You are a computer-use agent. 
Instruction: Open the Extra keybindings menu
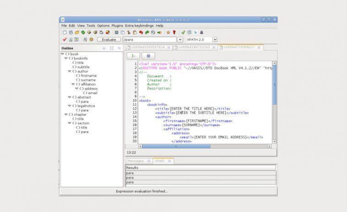click(x=139, y=26)
